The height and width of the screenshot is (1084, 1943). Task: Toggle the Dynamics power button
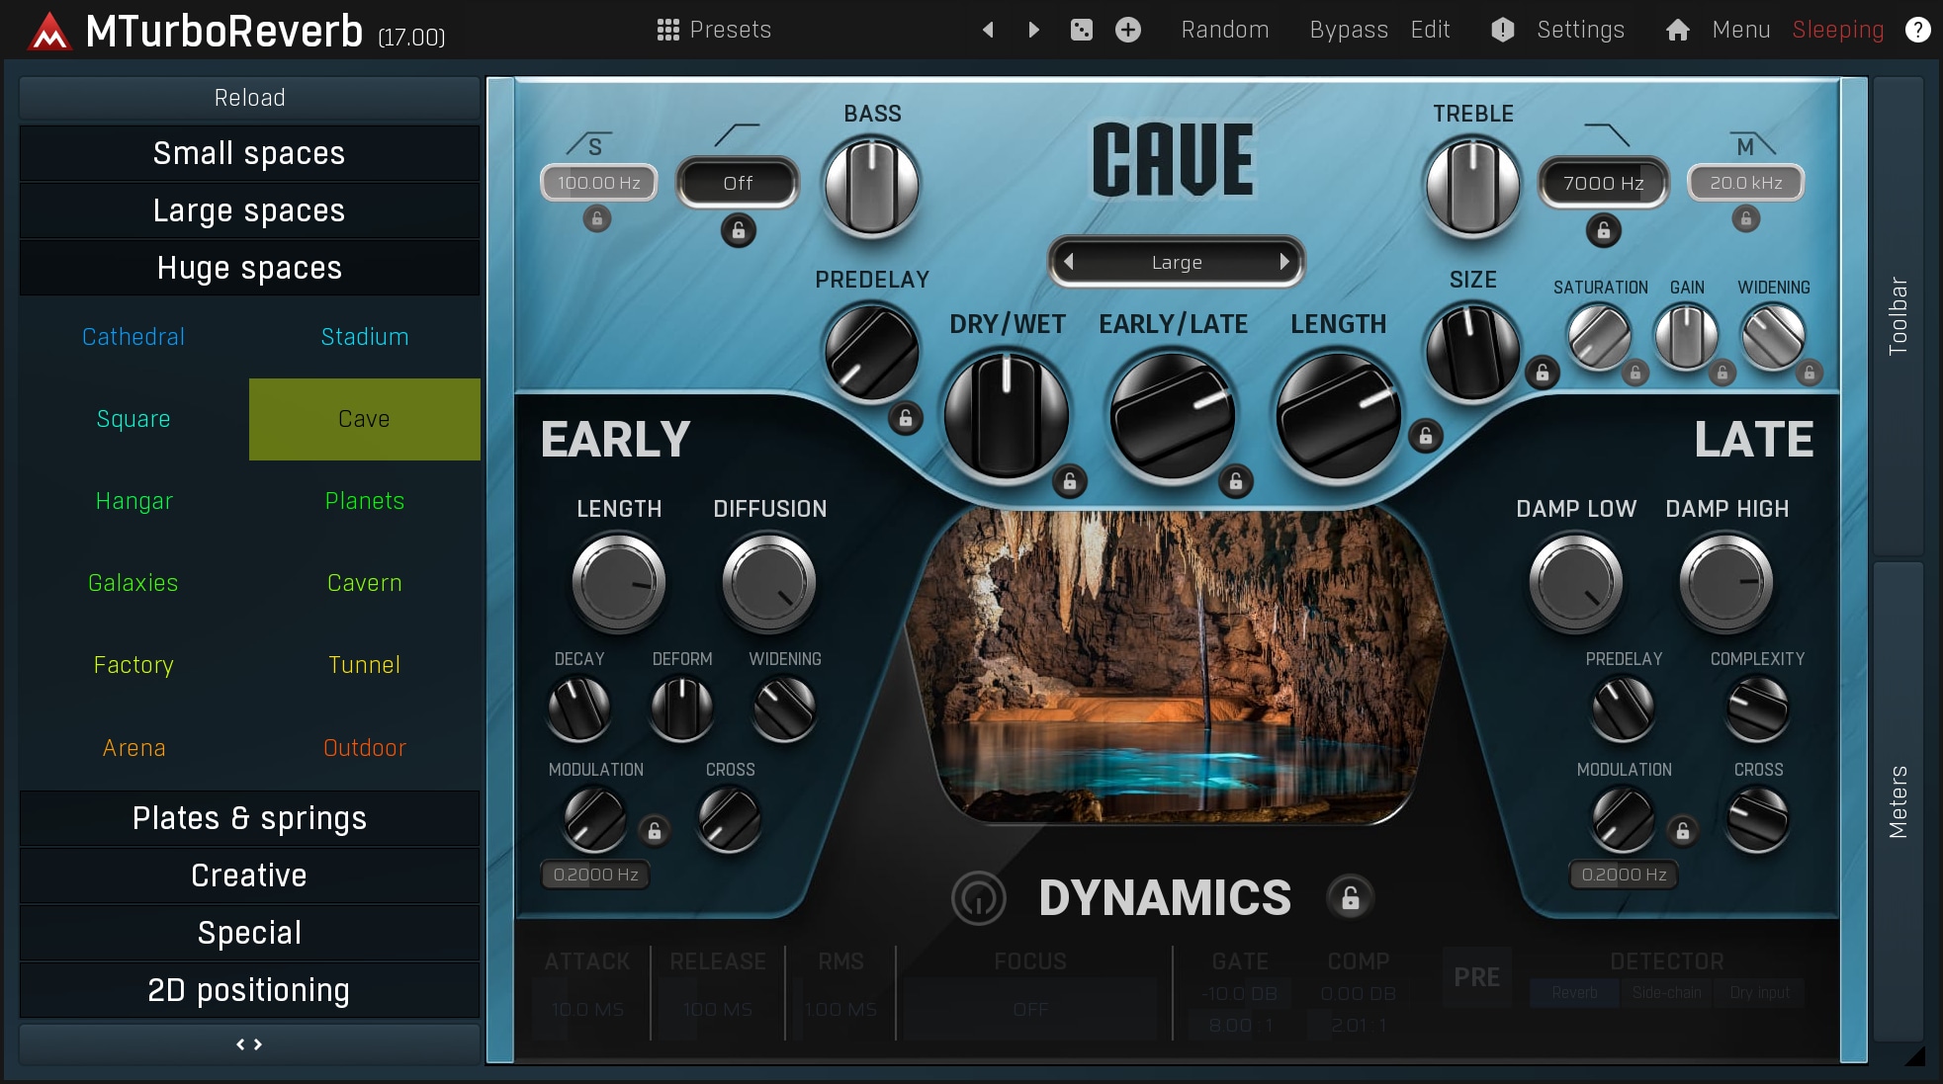(x=978, y=897)
